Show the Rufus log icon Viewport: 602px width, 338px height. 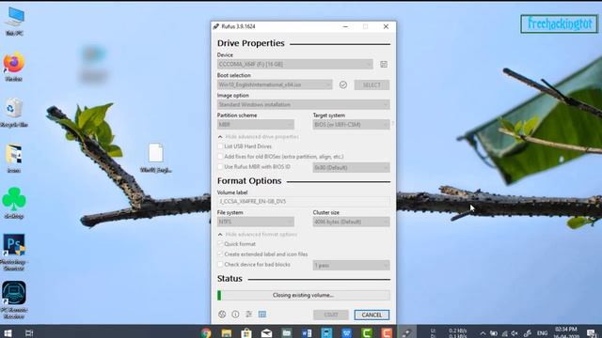262,315
